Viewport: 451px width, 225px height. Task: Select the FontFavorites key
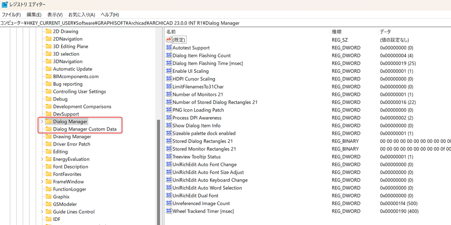[67, 174]
